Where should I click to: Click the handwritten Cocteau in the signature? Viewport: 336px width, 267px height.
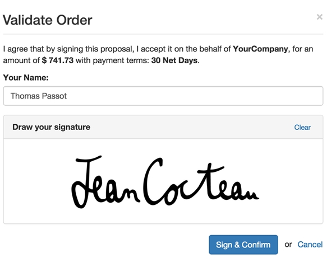(x=201, y=182)
